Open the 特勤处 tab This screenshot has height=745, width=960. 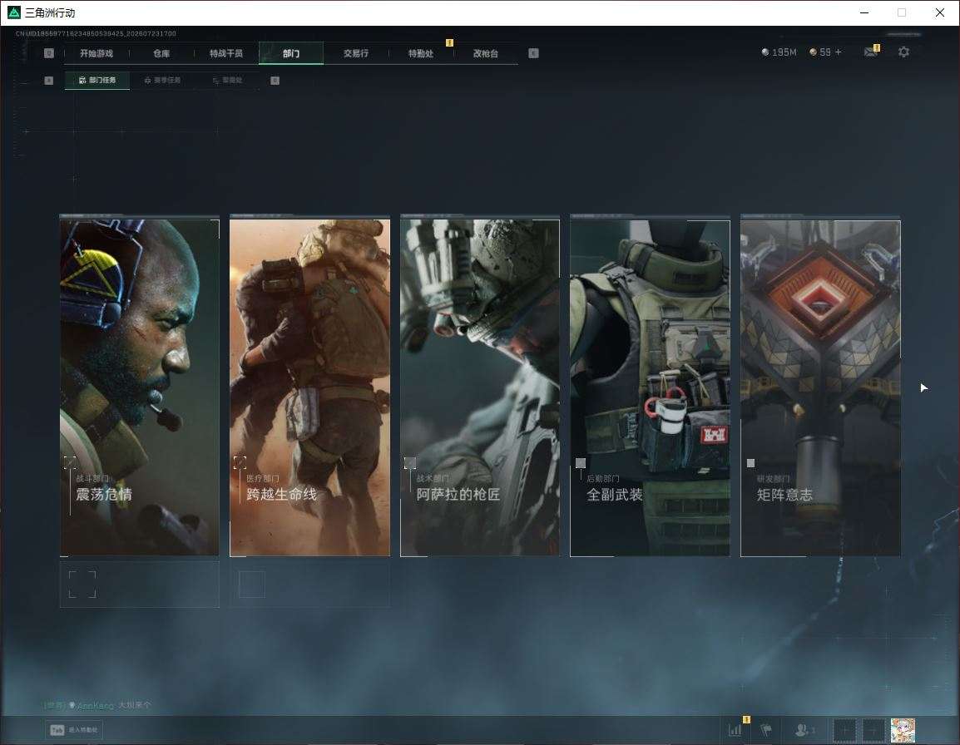coord(421,53)
